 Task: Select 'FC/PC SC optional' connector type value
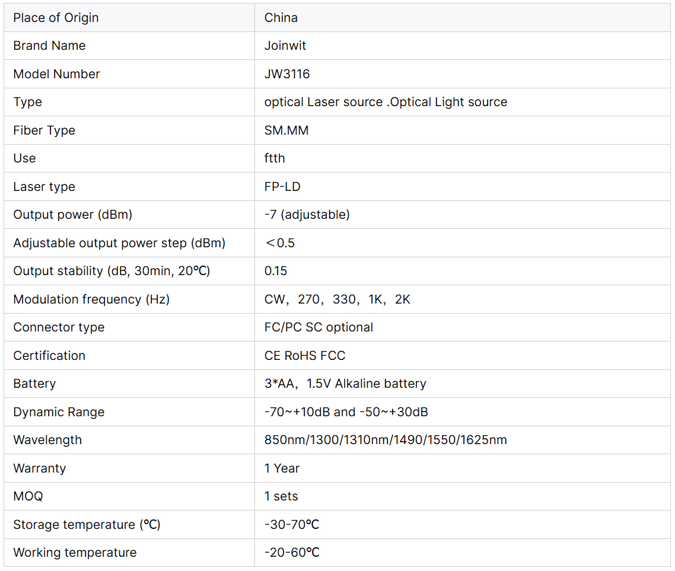[319, 327]
